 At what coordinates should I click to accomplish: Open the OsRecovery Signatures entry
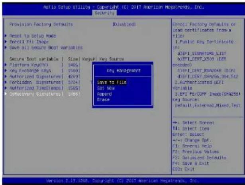pos(35,94)
